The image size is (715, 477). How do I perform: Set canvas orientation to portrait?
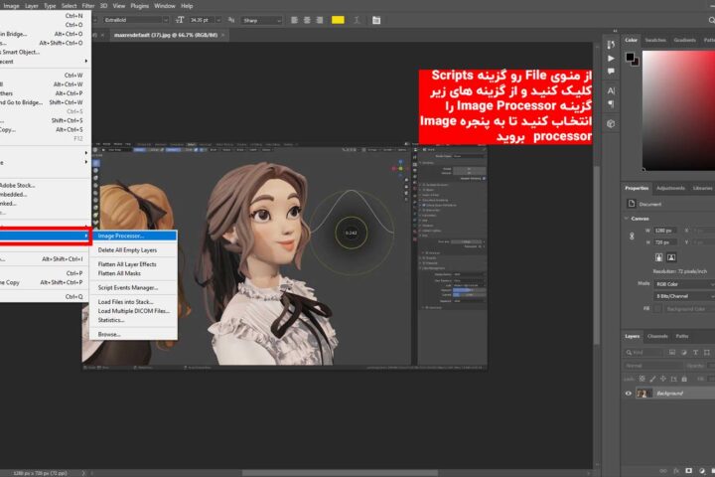pyautogui.click(x=659, y=257)
